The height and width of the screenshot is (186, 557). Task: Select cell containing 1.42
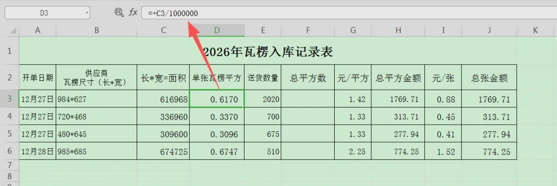pos(353,99)
